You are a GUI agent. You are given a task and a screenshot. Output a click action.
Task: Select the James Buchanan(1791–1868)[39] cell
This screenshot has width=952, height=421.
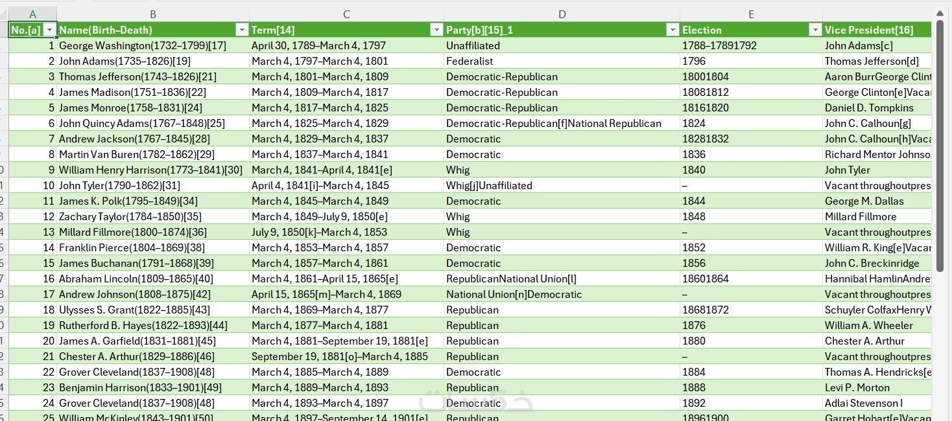153,263
